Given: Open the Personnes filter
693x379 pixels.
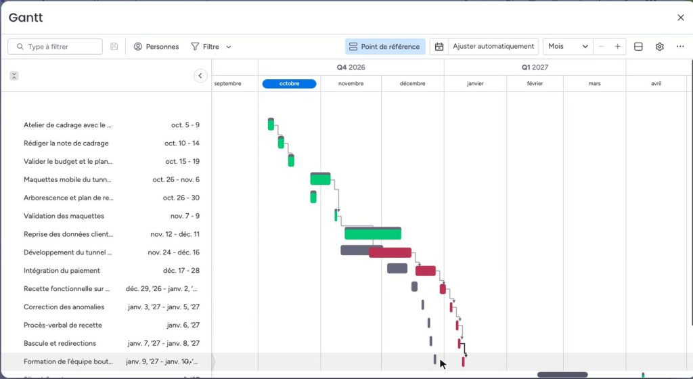Looking at the screenshot, I should (x=156, y=47).
